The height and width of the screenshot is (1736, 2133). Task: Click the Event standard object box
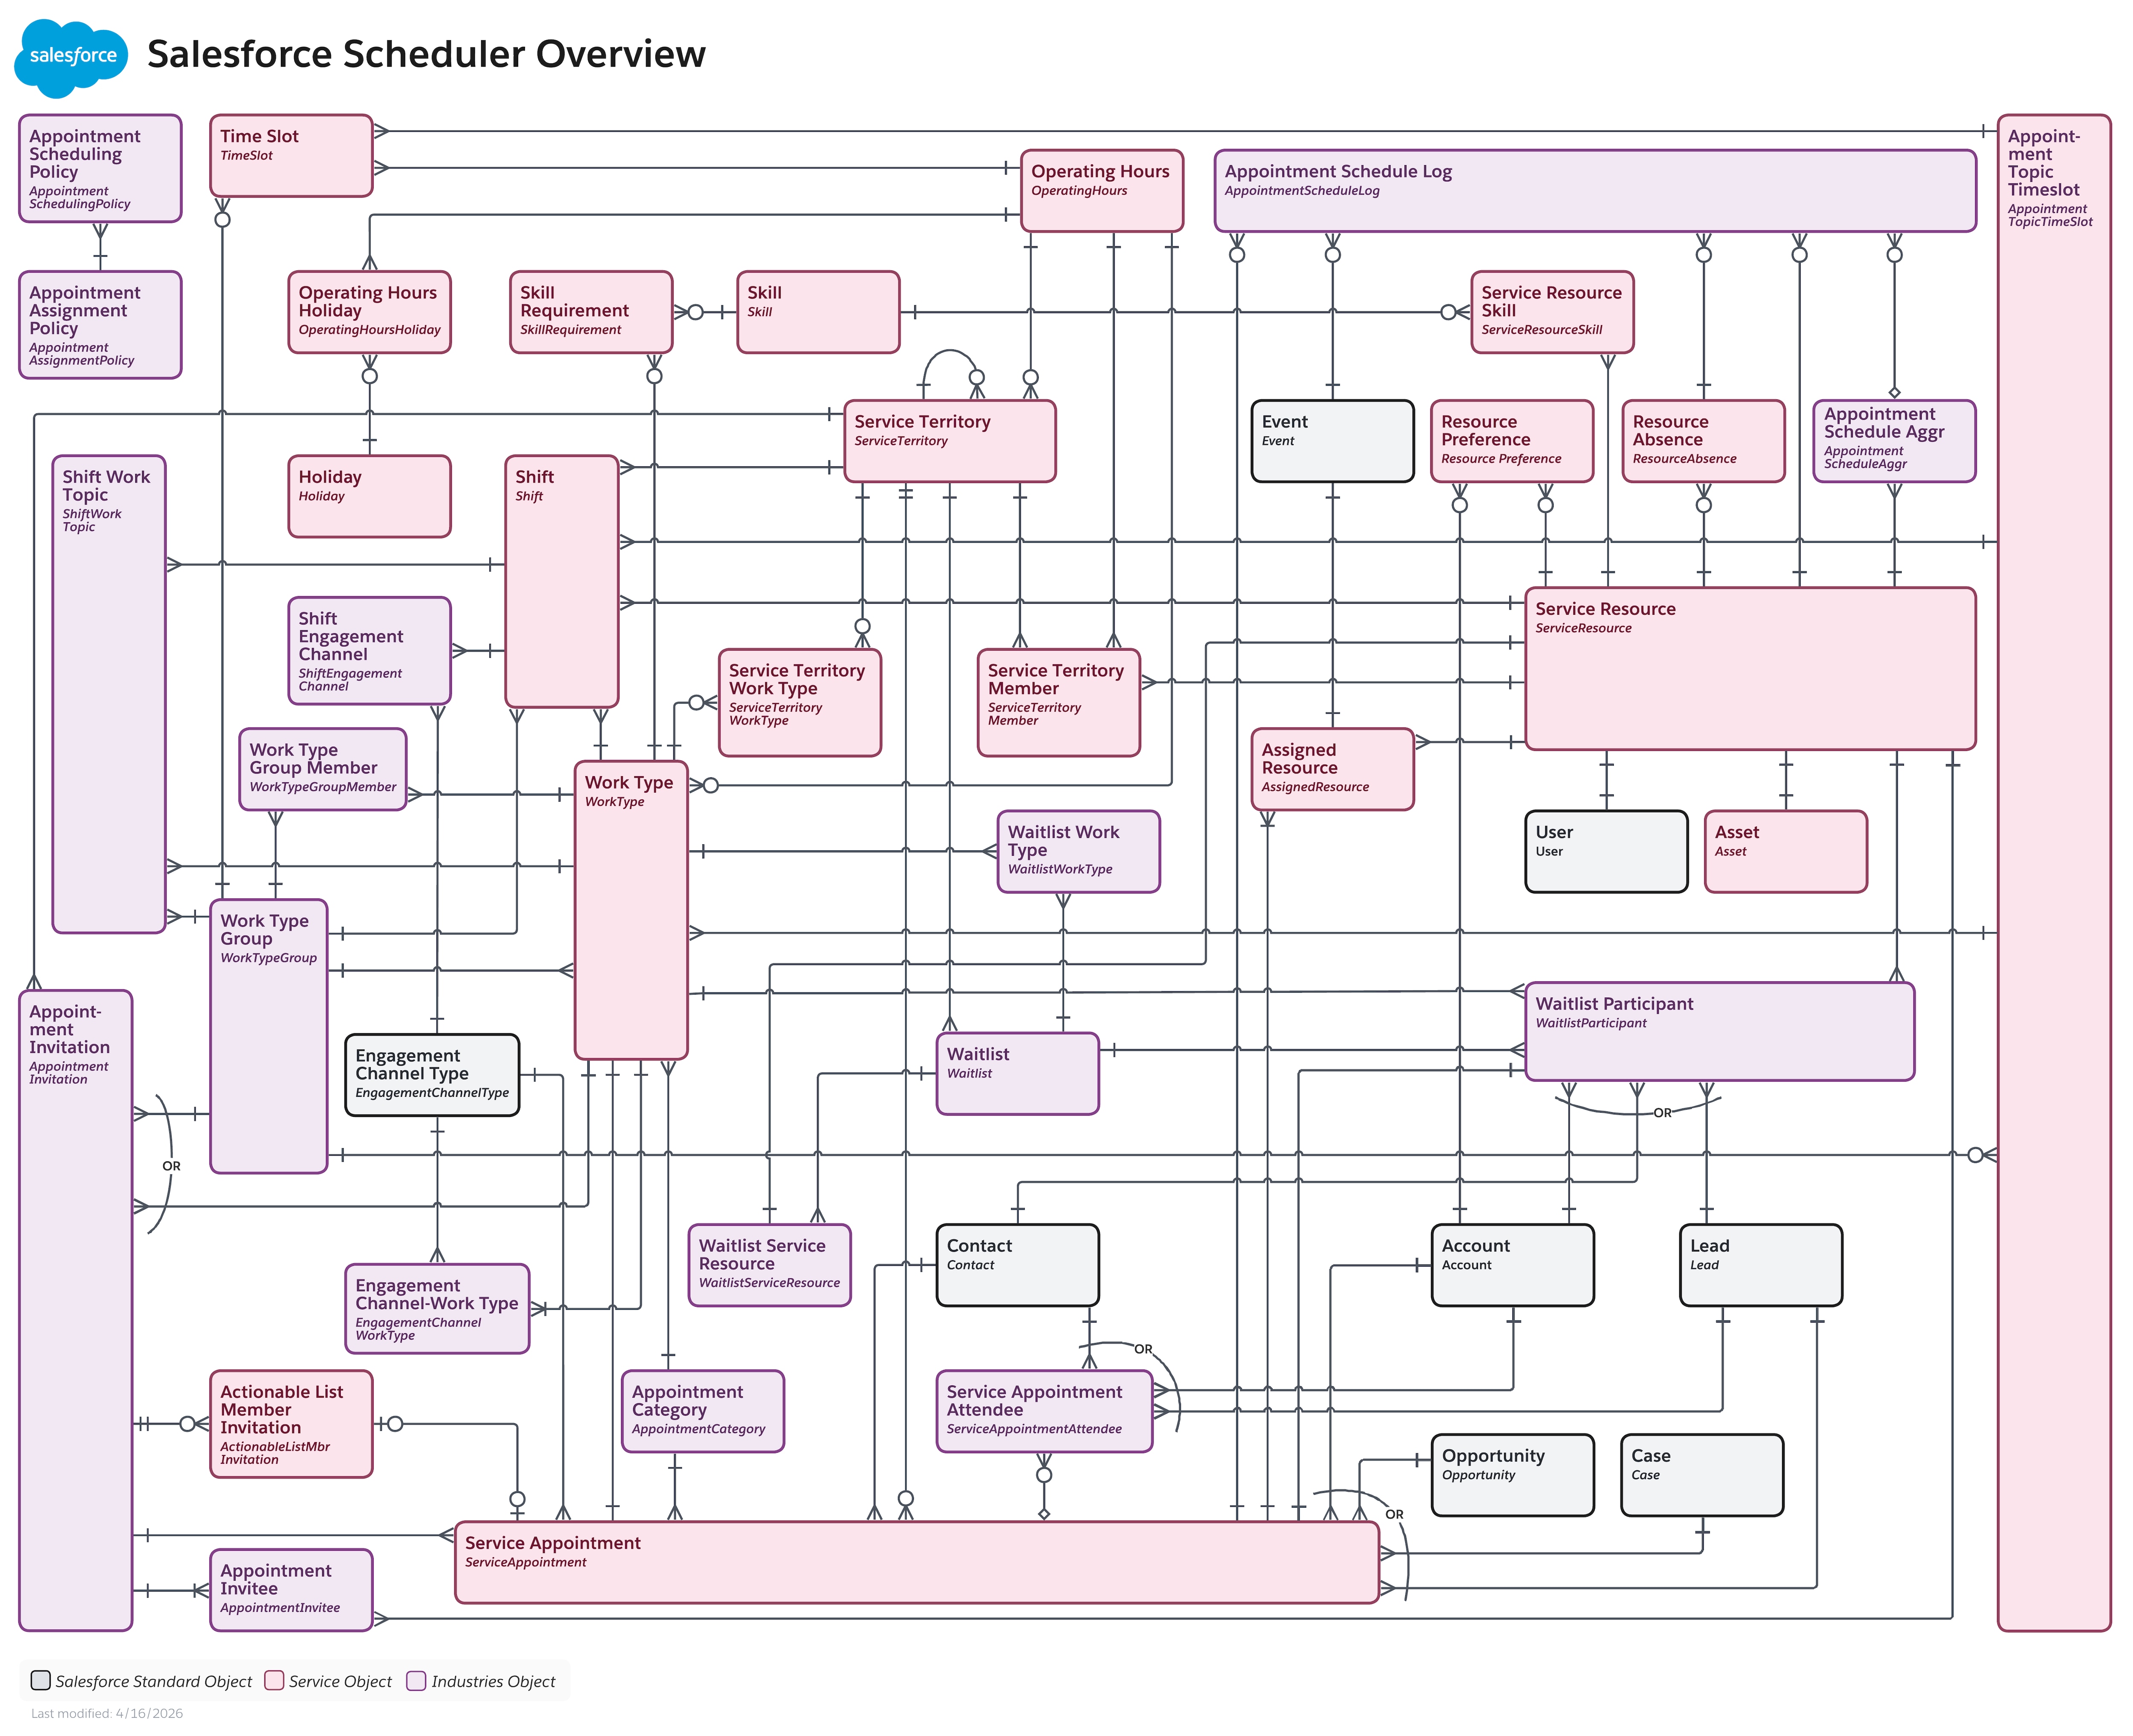[x=1333, y=442]
